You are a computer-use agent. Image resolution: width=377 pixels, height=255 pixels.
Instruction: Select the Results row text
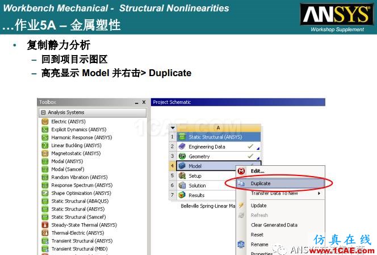click(x=196, y=195)
